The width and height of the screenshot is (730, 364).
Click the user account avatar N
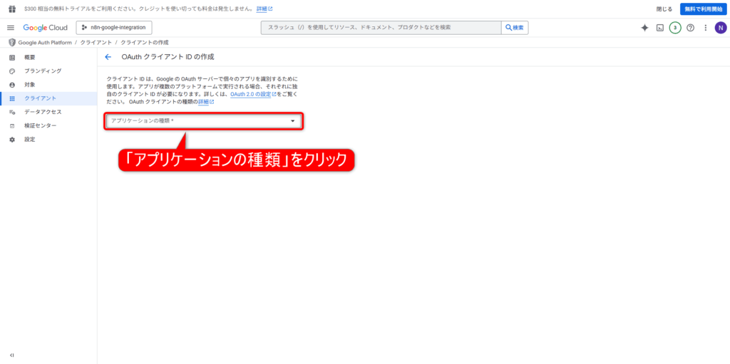720,28
